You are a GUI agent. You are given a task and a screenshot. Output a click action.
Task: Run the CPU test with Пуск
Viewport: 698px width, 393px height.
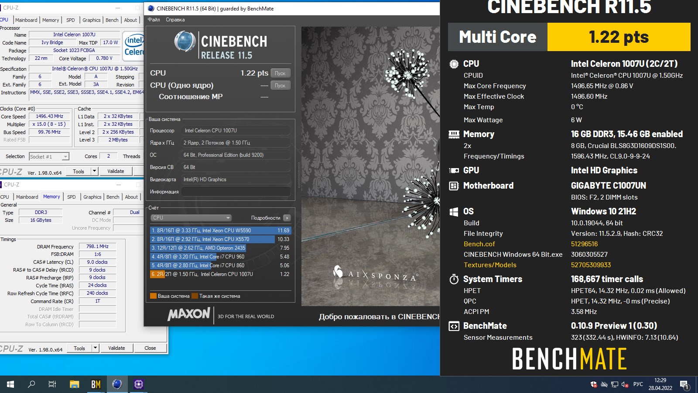(x=280, y=73)
